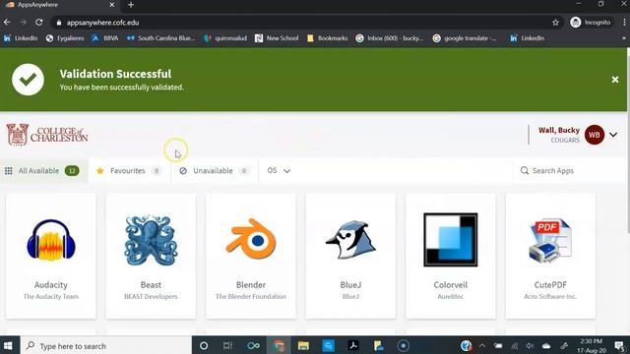Expand the OS filter dropdown
630x354 pixels.
click(x=279, y=170)
